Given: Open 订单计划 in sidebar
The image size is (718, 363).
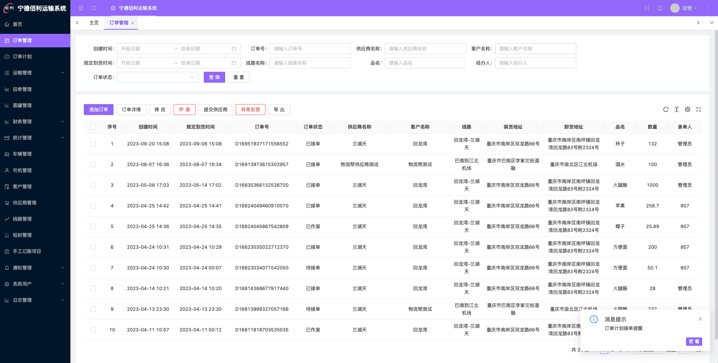Looking at the screenshot, I should 35,56.
